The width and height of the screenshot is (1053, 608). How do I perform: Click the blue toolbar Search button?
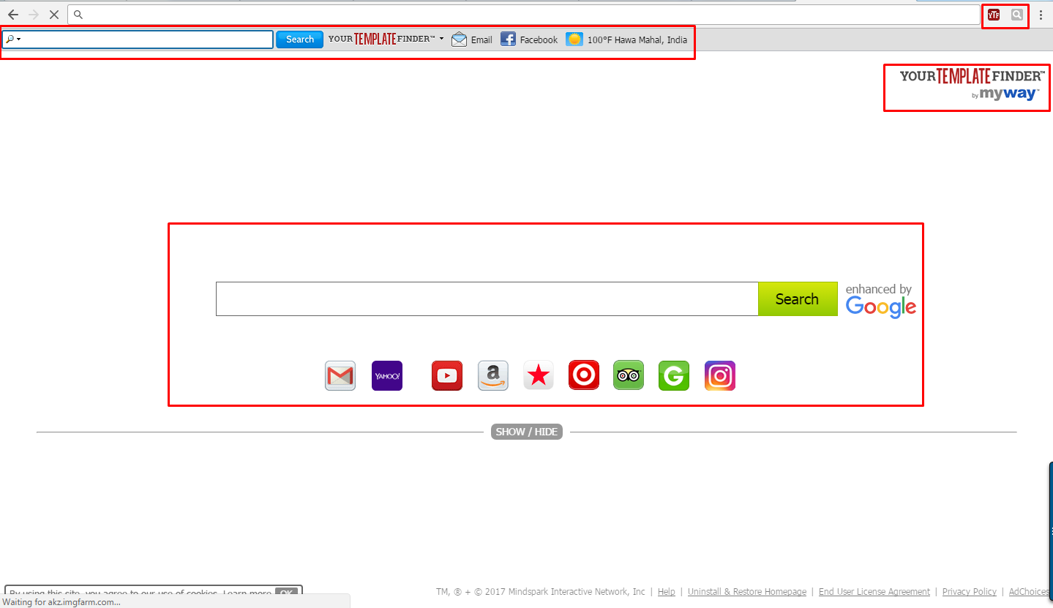299,40
